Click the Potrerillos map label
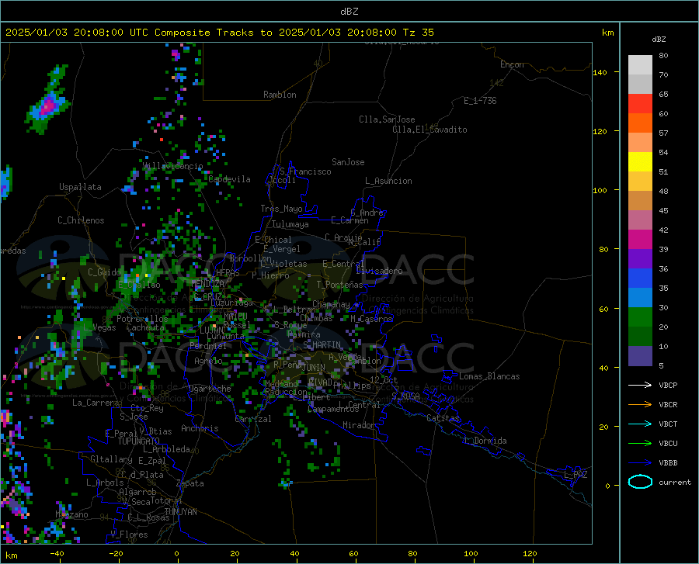 [x=142, y=319]
